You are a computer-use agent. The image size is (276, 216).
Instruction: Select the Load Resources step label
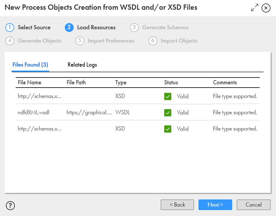[x=96, y=28]
